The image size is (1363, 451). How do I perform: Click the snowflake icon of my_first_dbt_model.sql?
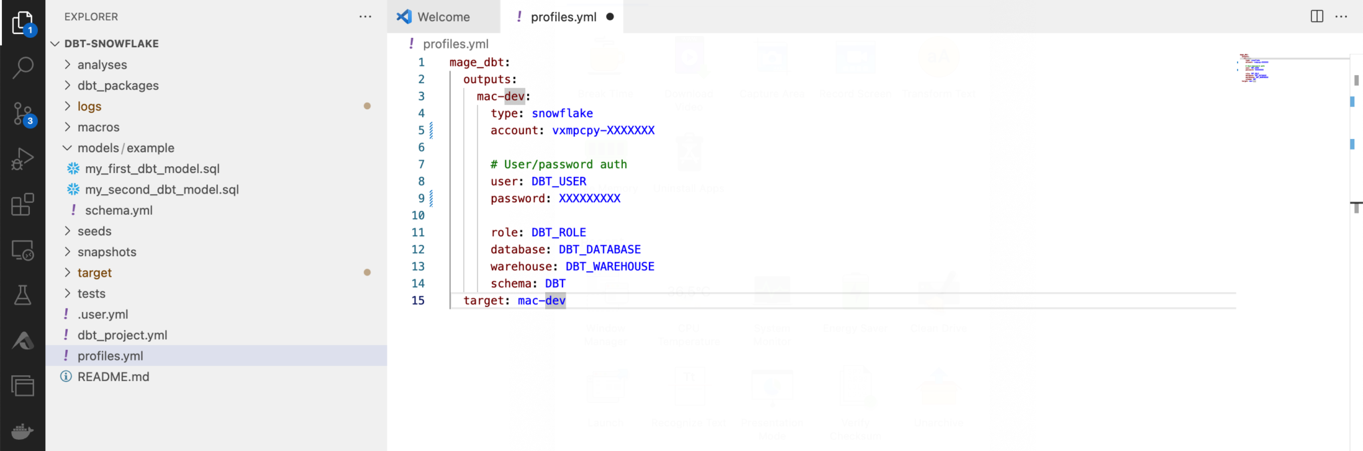pos(73,168)
